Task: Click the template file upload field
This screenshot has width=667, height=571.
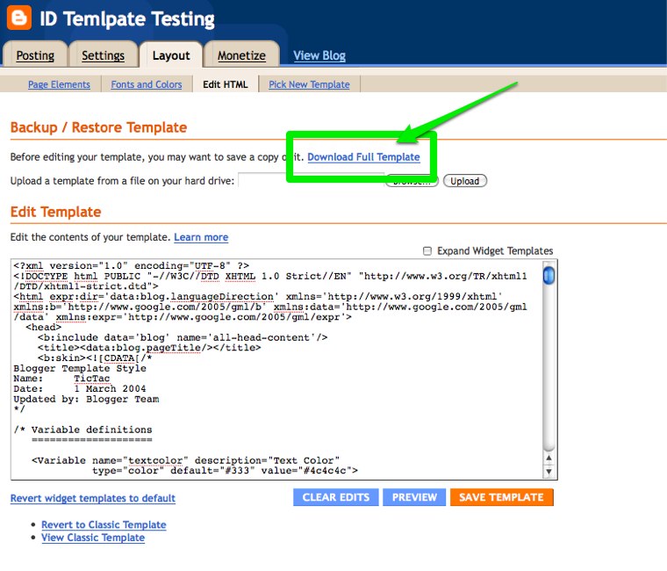Action: pyautogui.click(x=263, y=181)
